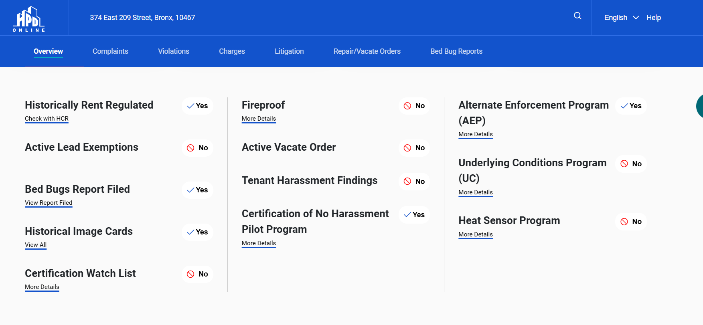This screenshot has height=325, width=703.
Task: Open the search magnifier icon
Action: (577, 16)
